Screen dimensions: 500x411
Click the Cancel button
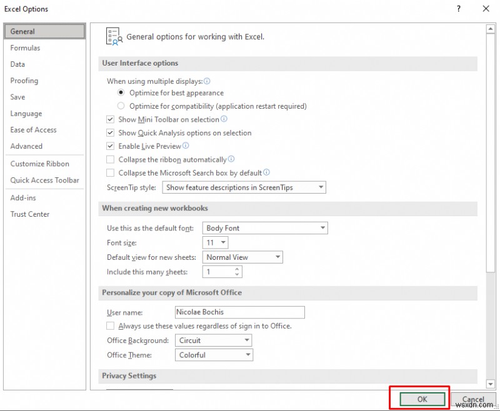coord(473,399)
